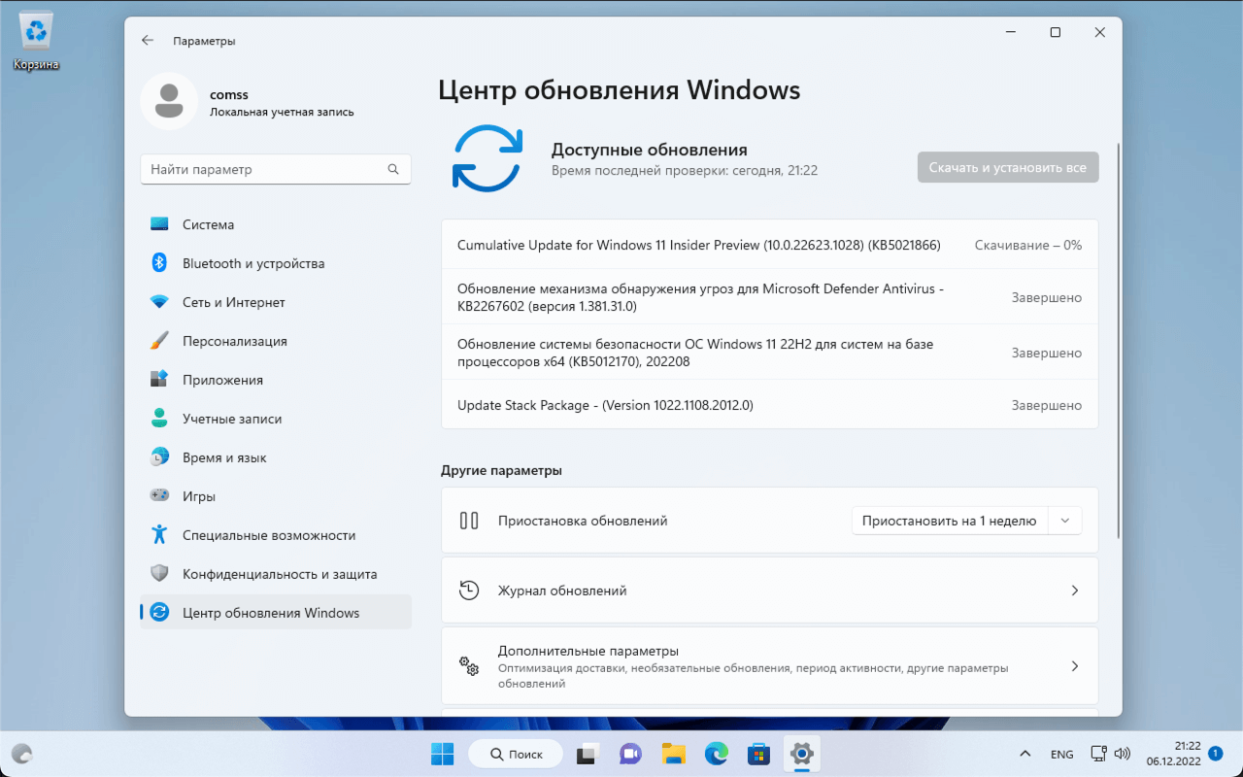Image resolution: width=1243 pixels, height=777 pixels.
Task: Click the back arrow in Settings
Action: pyautogui.click(x=148, y=41)
